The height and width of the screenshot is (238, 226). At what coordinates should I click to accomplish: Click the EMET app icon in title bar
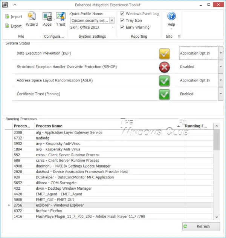click(x=5, y=5)
